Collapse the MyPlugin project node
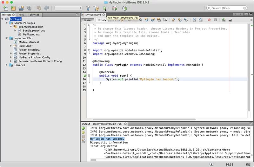This screenshot has height=167, width=254. pos(3,19)
